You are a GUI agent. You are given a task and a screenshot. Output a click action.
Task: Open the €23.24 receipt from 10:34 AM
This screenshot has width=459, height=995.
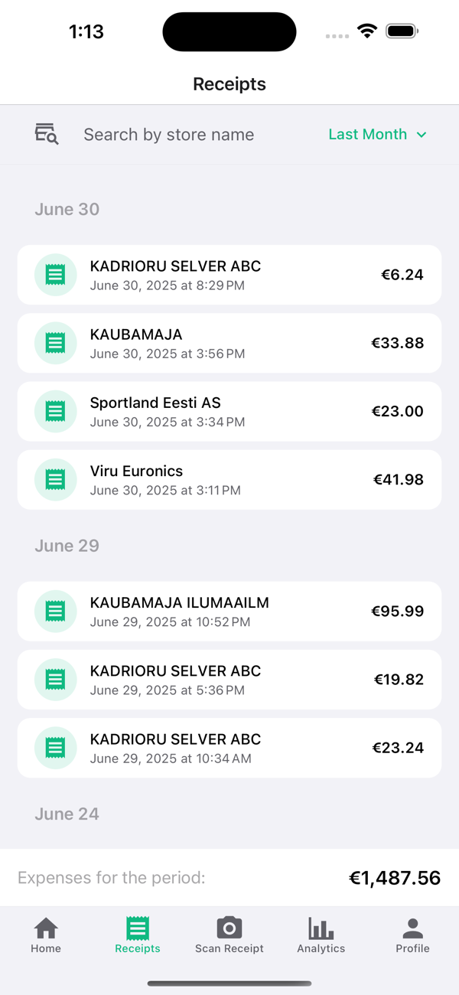(x=229, y=748)
